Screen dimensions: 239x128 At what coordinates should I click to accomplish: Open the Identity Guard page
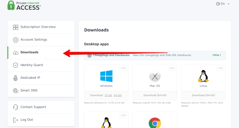coord(31,65)
